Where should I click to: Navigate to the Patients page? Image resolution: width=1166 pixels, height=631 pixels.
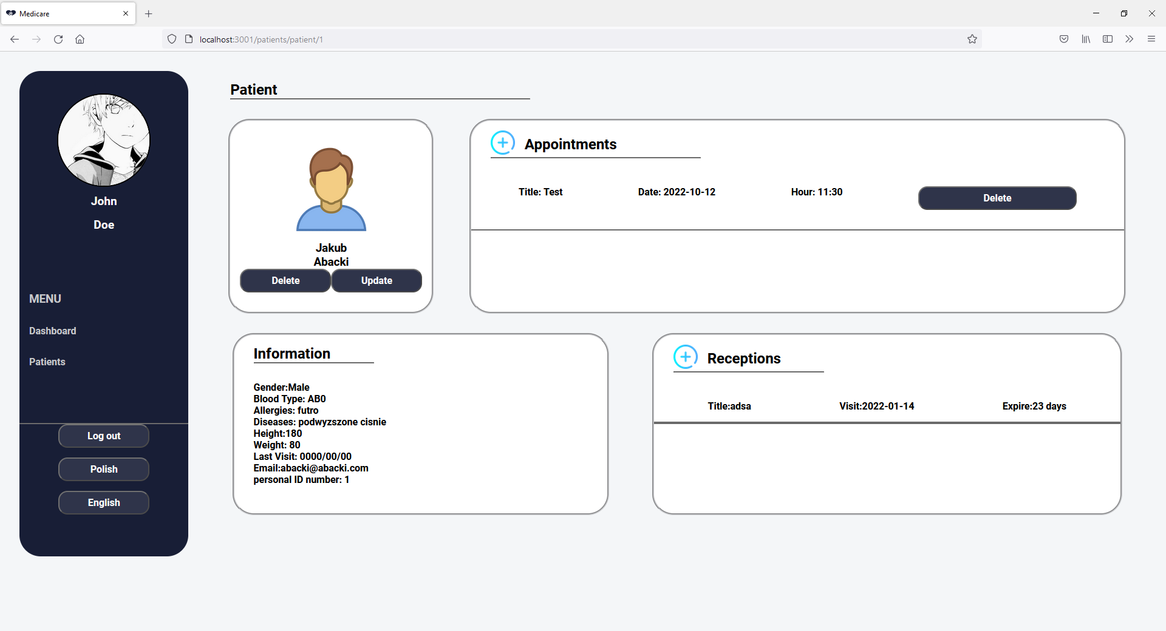[47, 362]
